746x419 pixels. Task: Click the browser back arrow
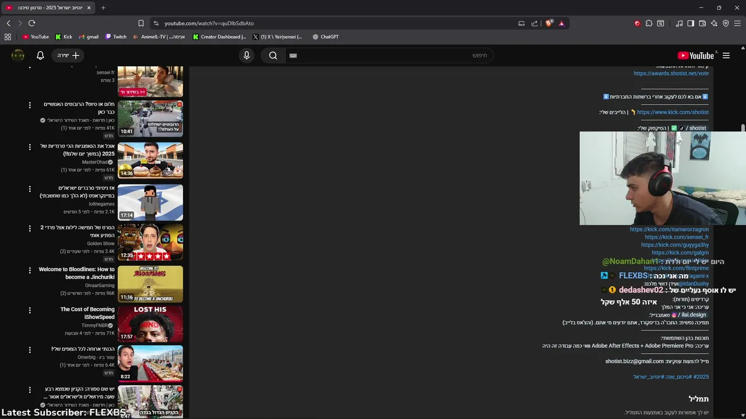pyautogui.click(x=9, y=23)
